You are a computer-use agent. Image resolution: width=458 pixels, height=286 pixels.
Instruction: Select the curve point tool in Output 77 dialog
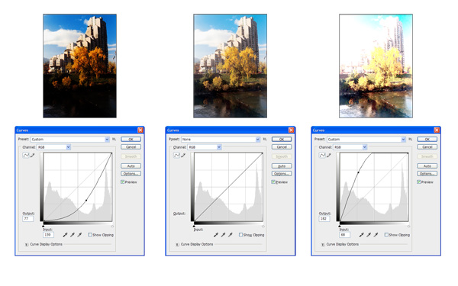coord(26,156)
